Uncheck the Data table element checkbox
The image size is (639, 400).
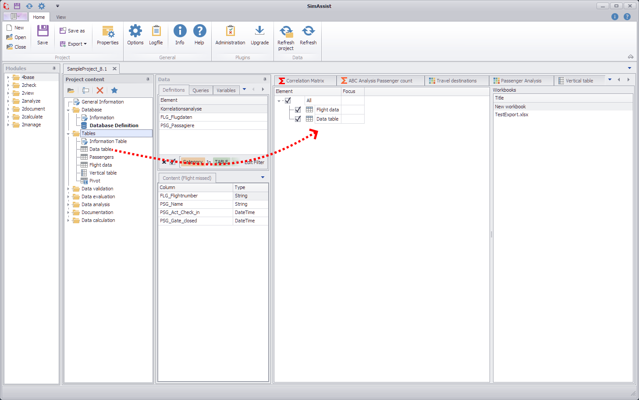(x=297, y=118)
